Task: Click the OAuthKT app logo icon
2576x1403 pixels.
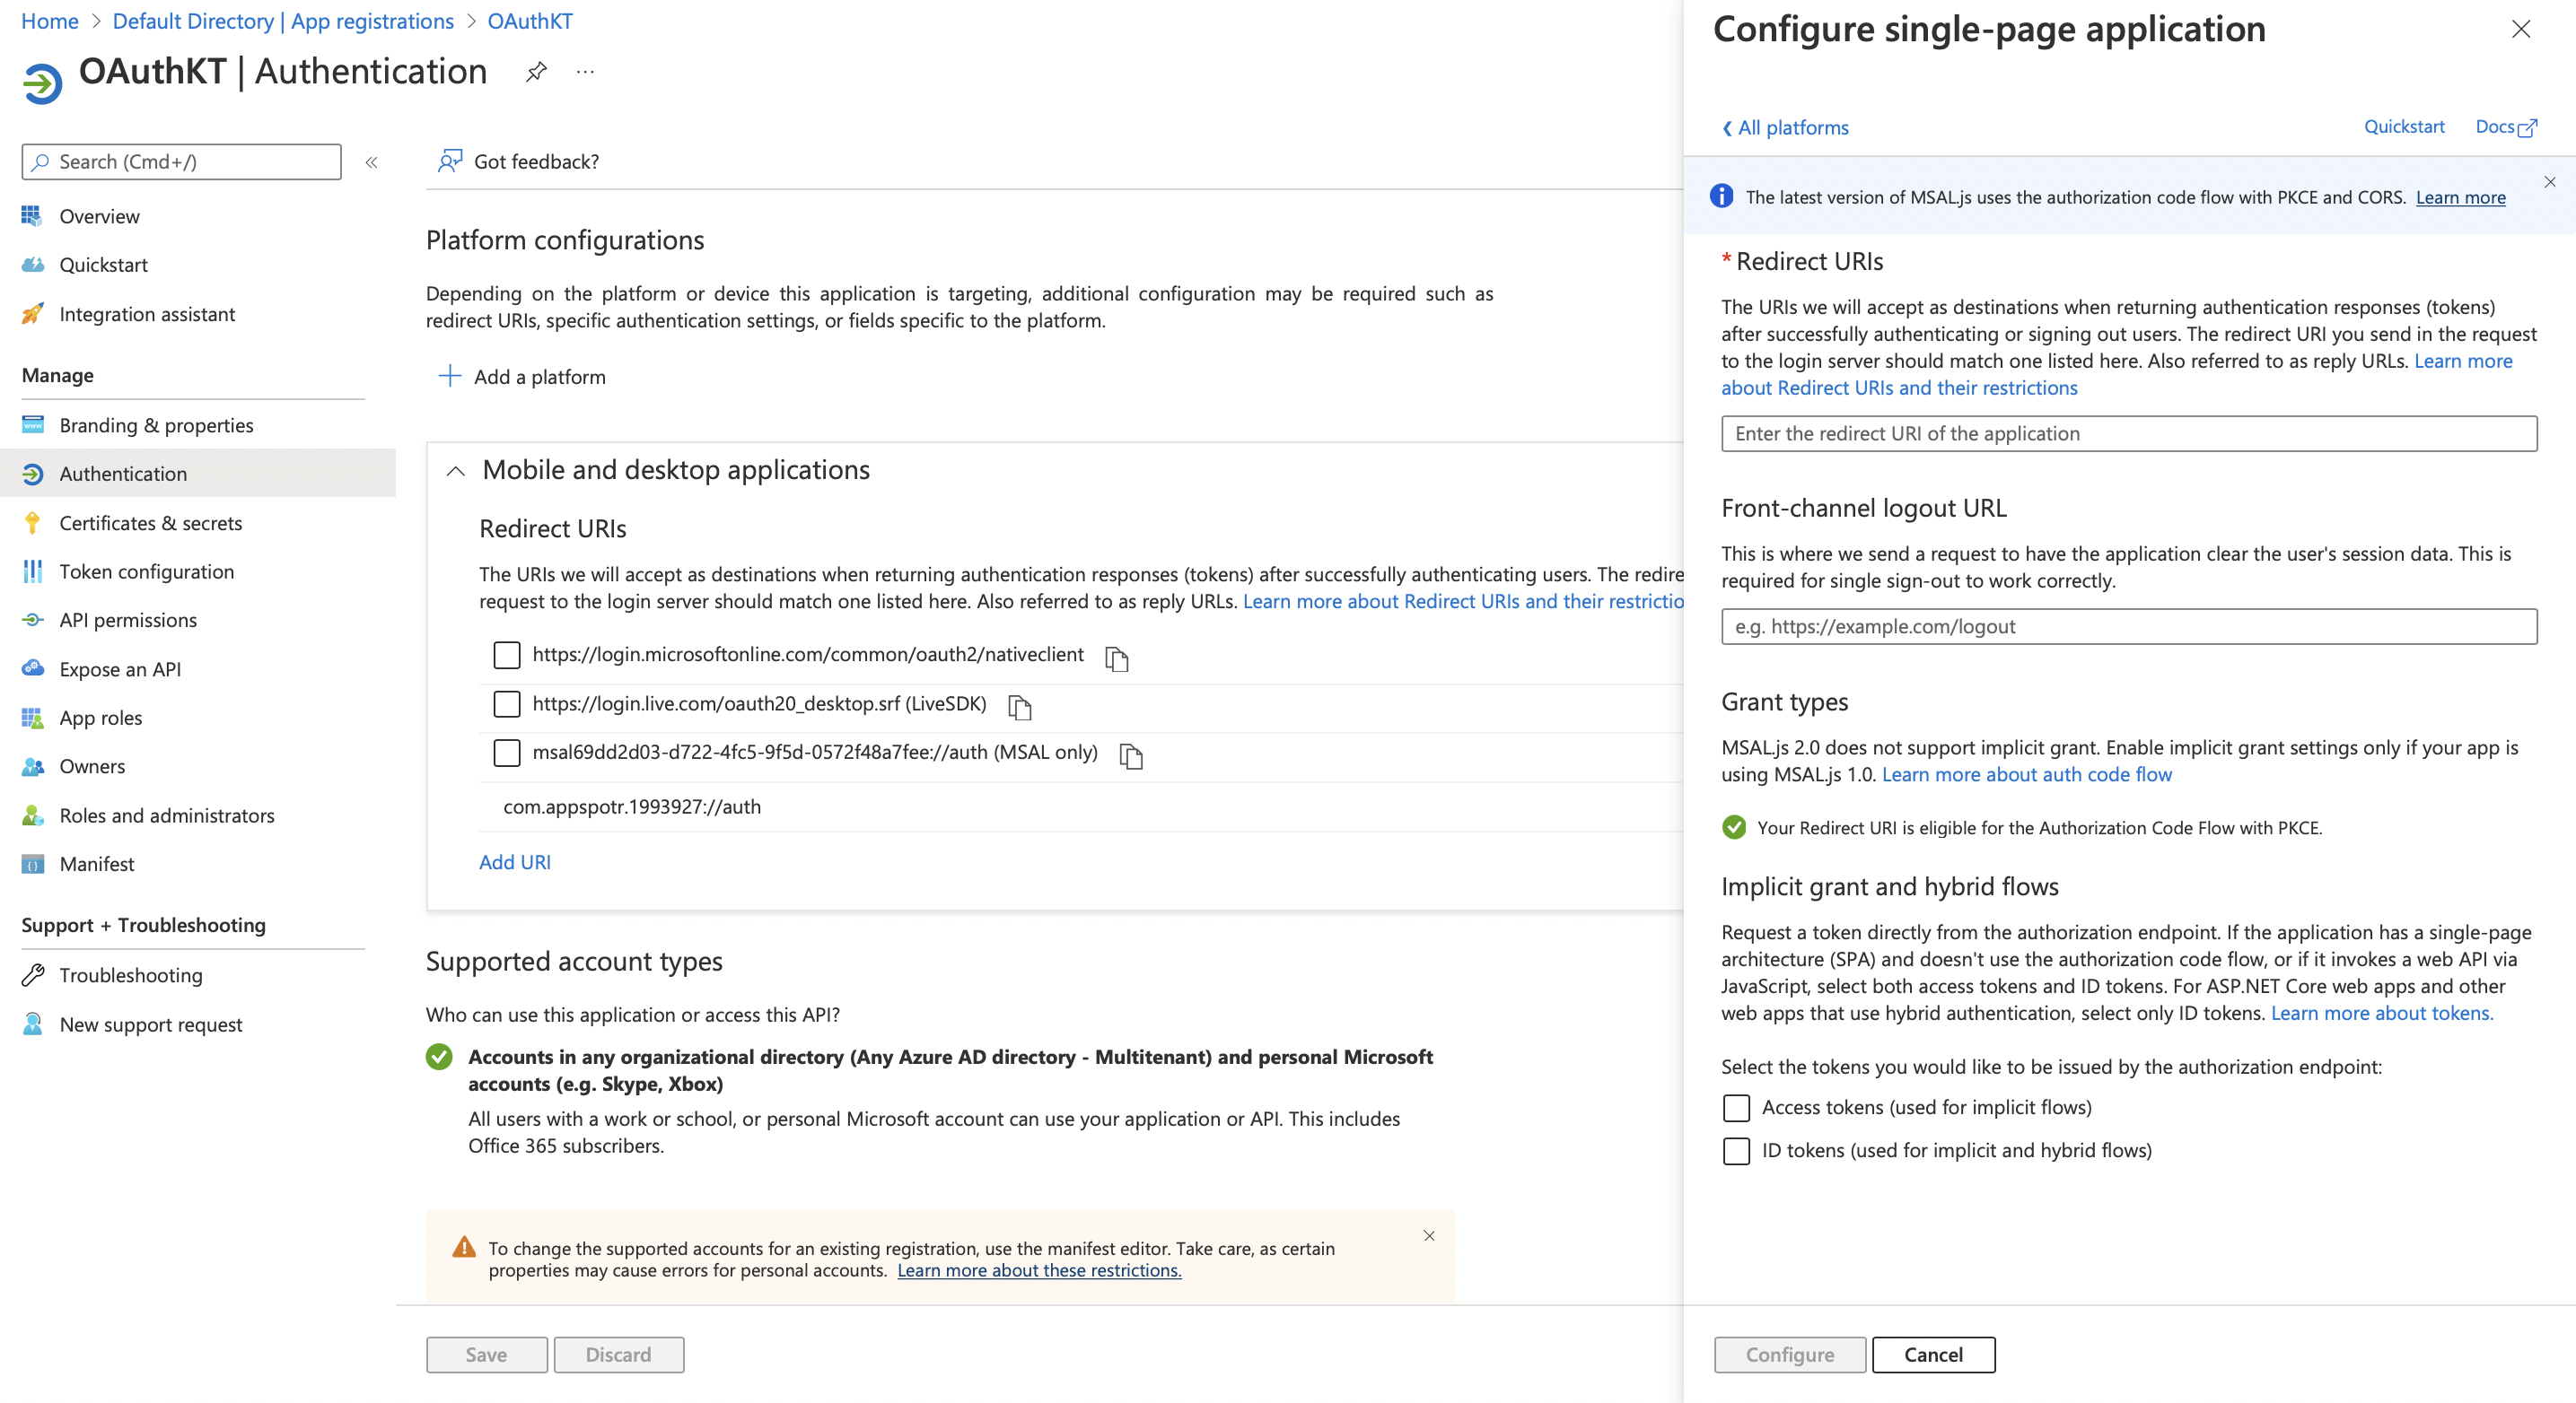Action: point(42,83)
